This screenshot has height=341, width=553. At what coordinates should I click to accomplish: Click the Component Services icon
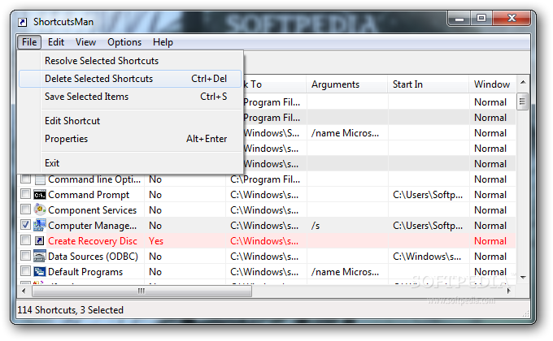click(40, 209)
